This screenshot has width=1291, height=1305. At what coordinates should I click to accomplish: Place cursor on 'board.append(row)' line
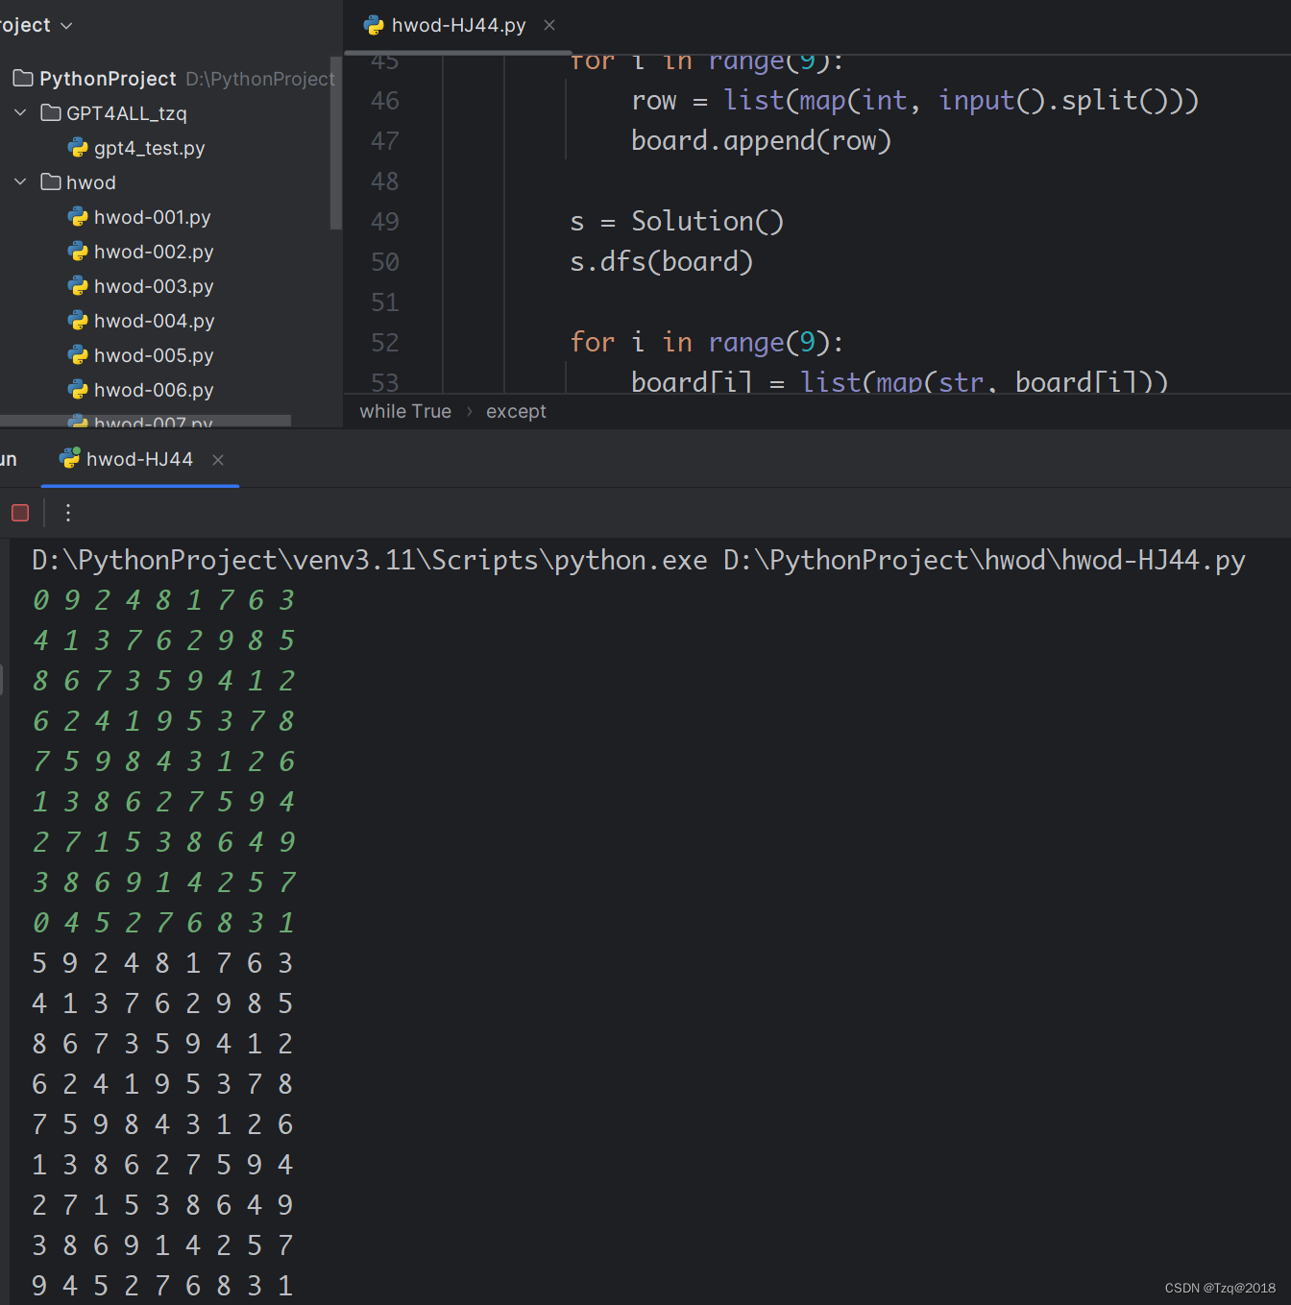pos(761,141)
